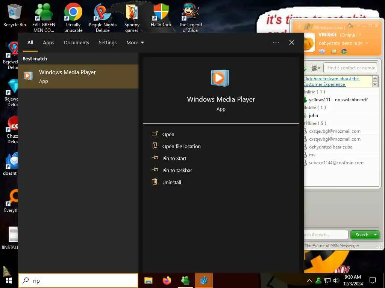Click the down arrow of the Messenger notice scrollbar
This screenshot has width=385, height=288.
pyautogui.click(x=375, y=84)
